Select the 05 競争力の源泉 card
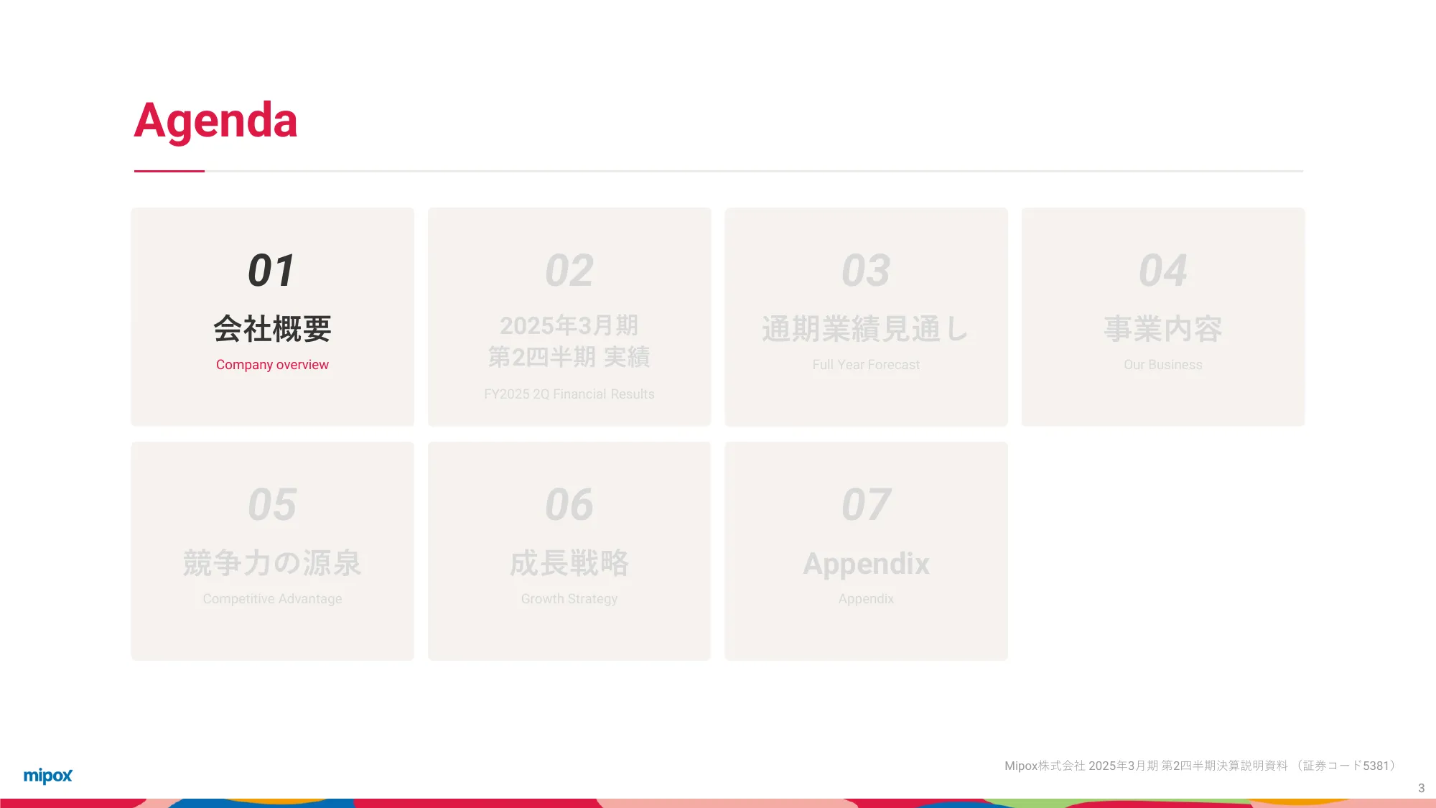This screenshot has height=808, width=1436. click(x=272, y=551)
